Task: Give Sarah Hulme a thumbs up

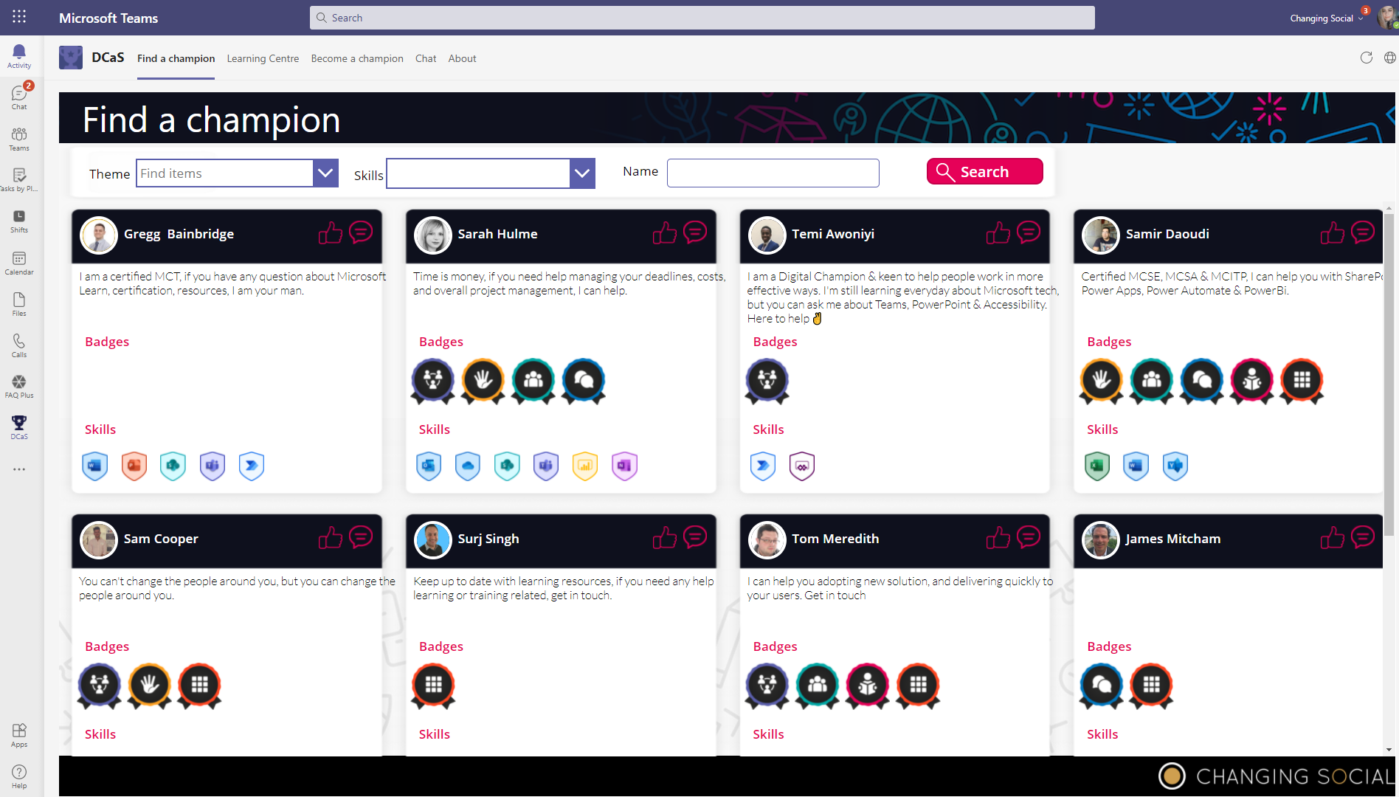Action: coord(665,233)
